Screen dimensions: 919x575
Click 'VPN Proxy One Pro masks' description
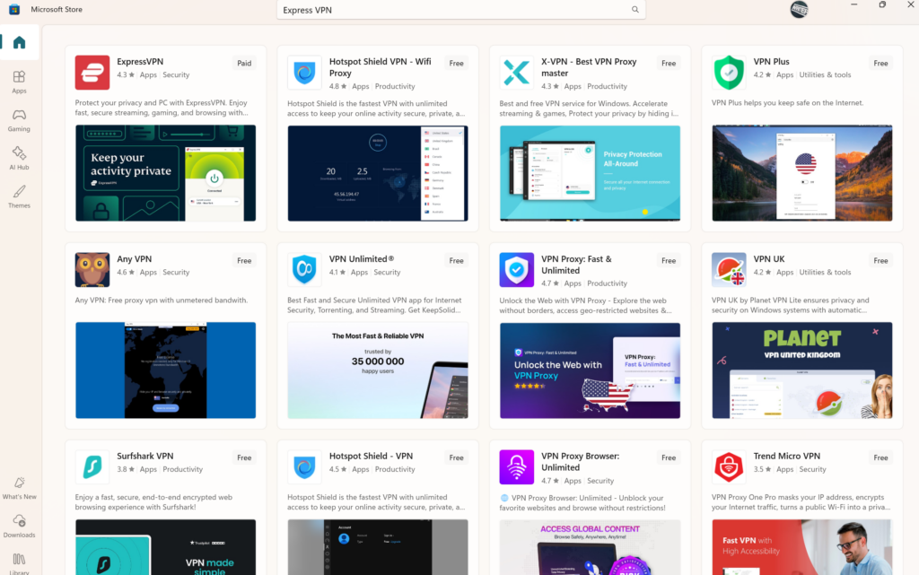[801, 502]
